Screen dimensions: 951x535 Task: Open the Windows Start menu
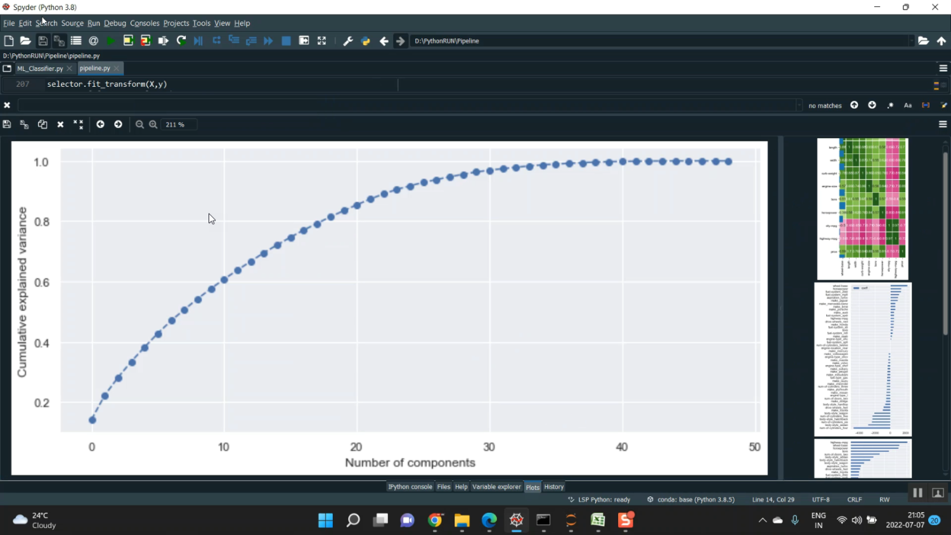coord(326,520)
